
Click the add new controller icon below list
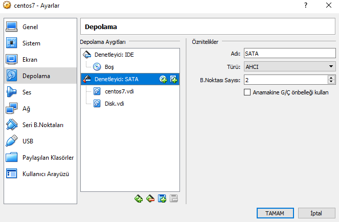(x=138, y=199)
